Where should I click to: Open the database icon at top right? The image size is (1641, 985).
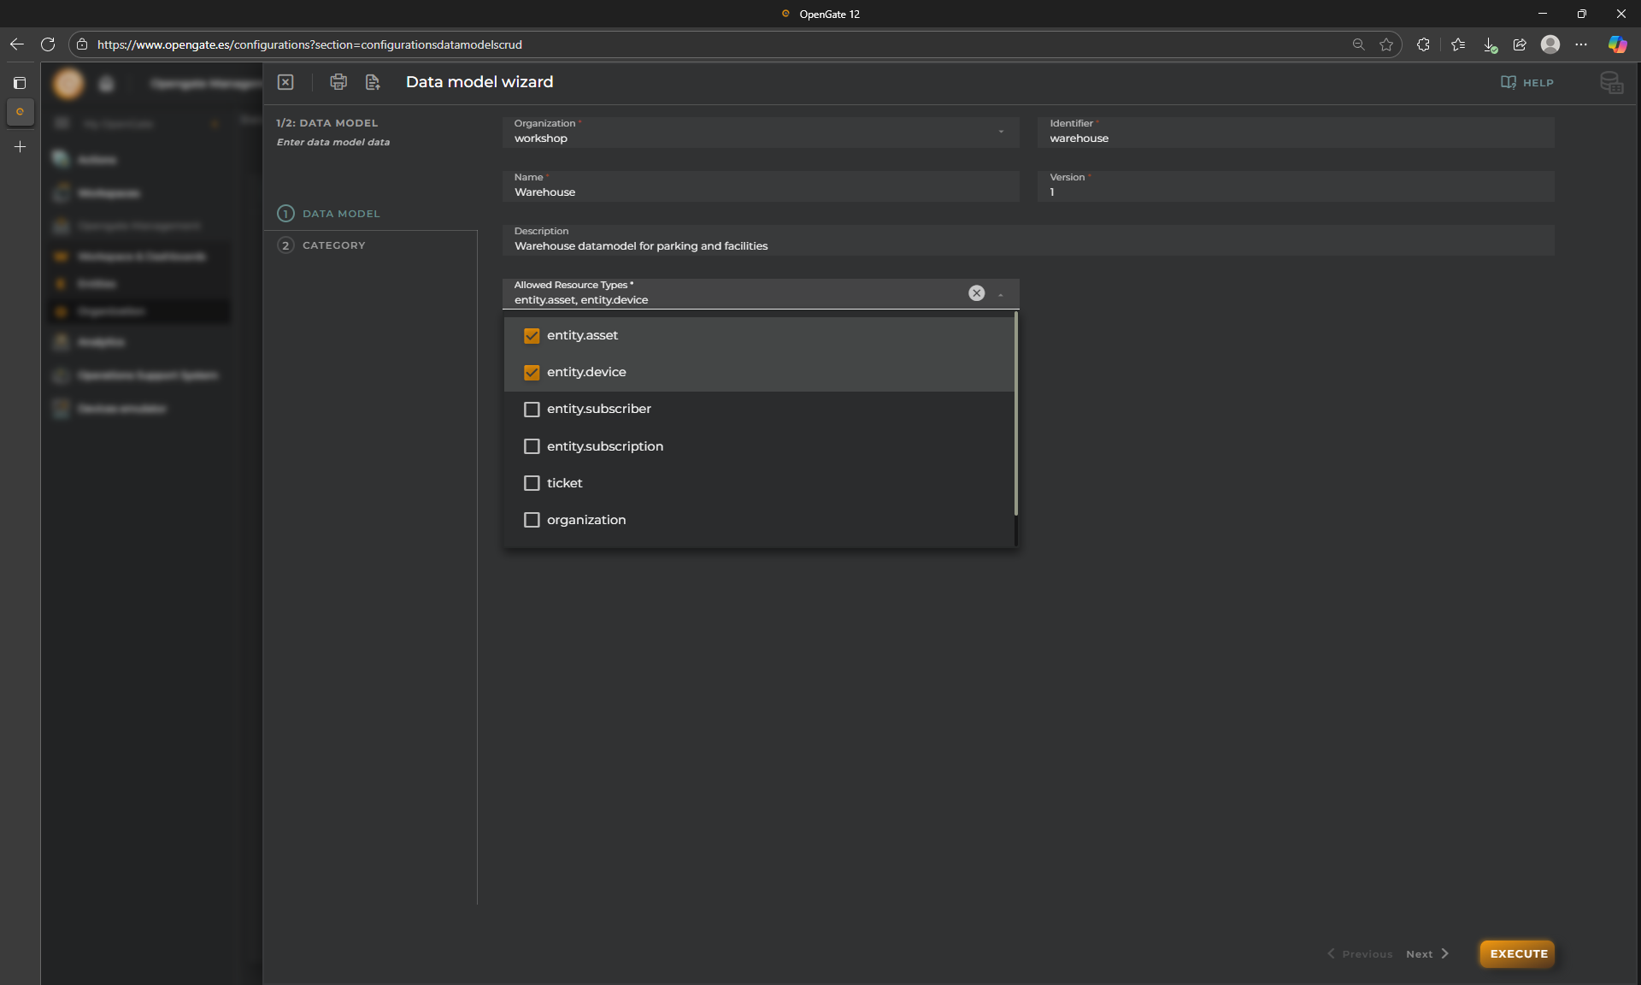(x=1611, y=83)
